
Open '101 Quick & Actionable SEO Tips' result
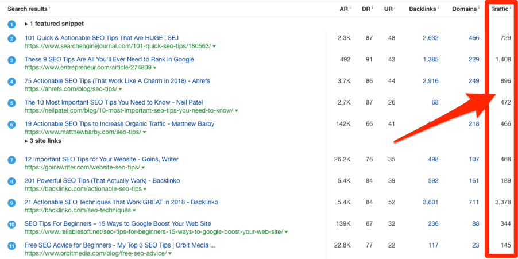coord(102,38)
